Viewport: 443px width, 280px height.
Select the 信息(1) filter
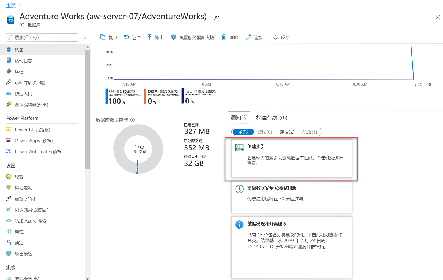click(x=310, y=132)
